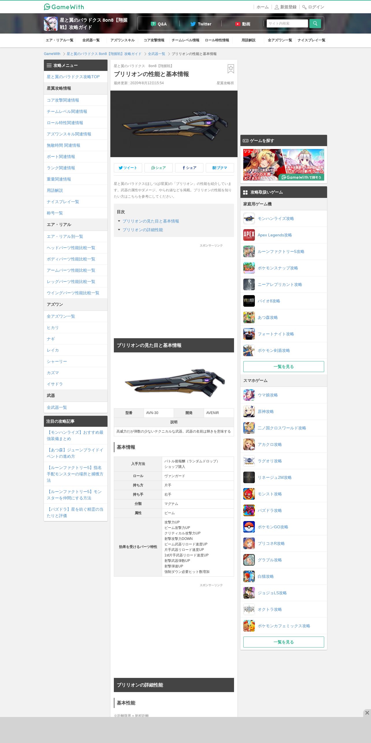
Task: Open the 用語解説 nav tab
Action: [x=248, y=40]
